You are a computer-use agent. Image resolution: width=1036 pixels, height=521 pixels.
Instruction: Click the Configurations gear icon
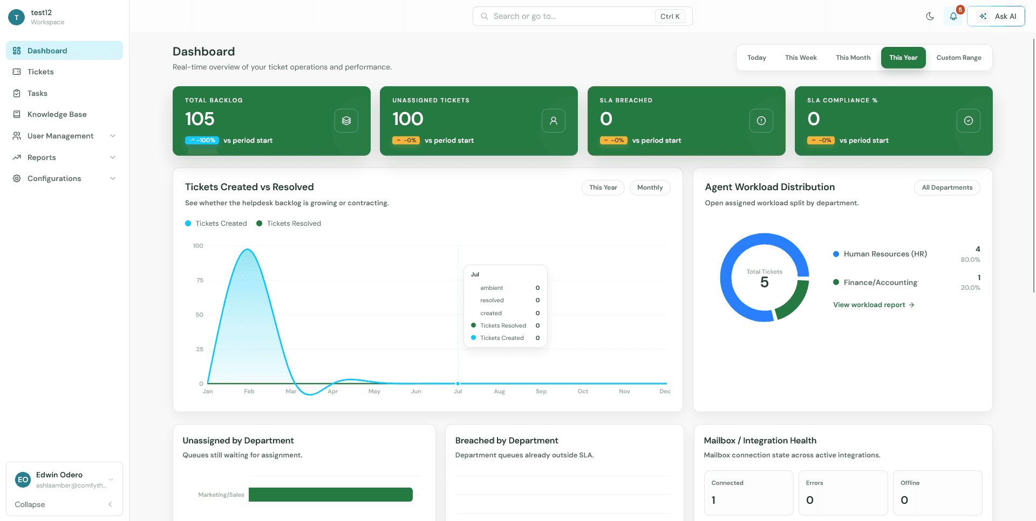17,178
